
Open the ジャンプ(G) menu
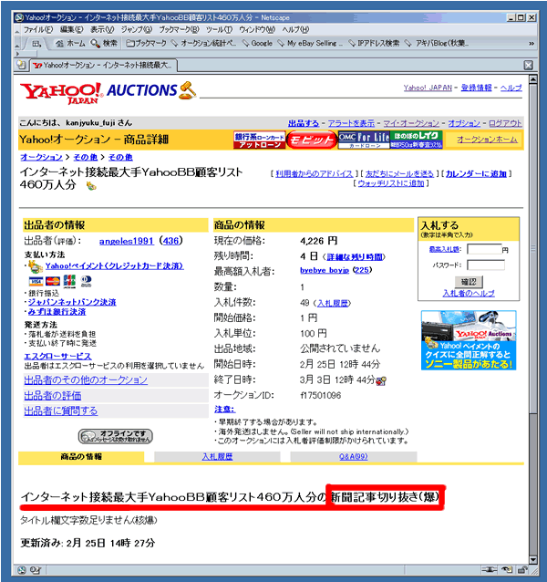137,30
